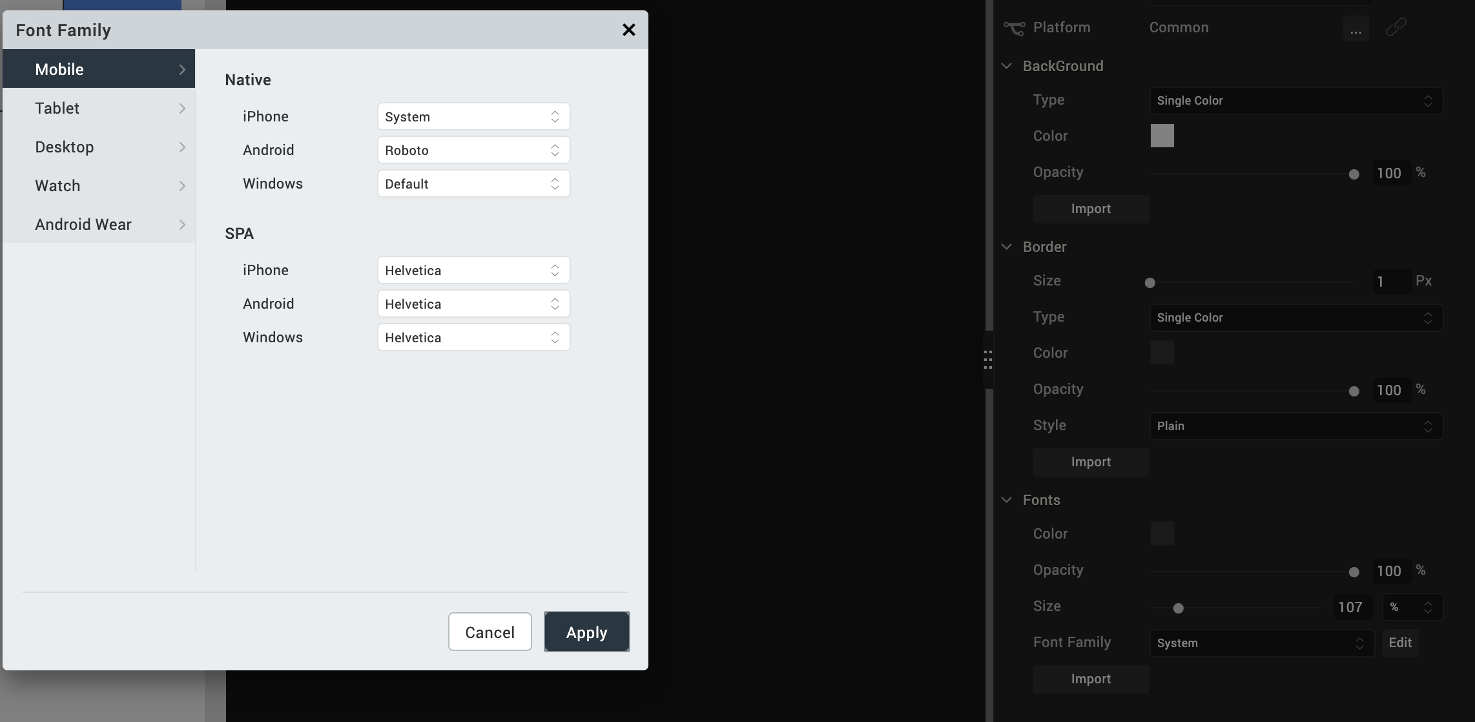Click the Platform link chain icon
This screenshot has width=1475, height=722.
[x=1396, y=28]
